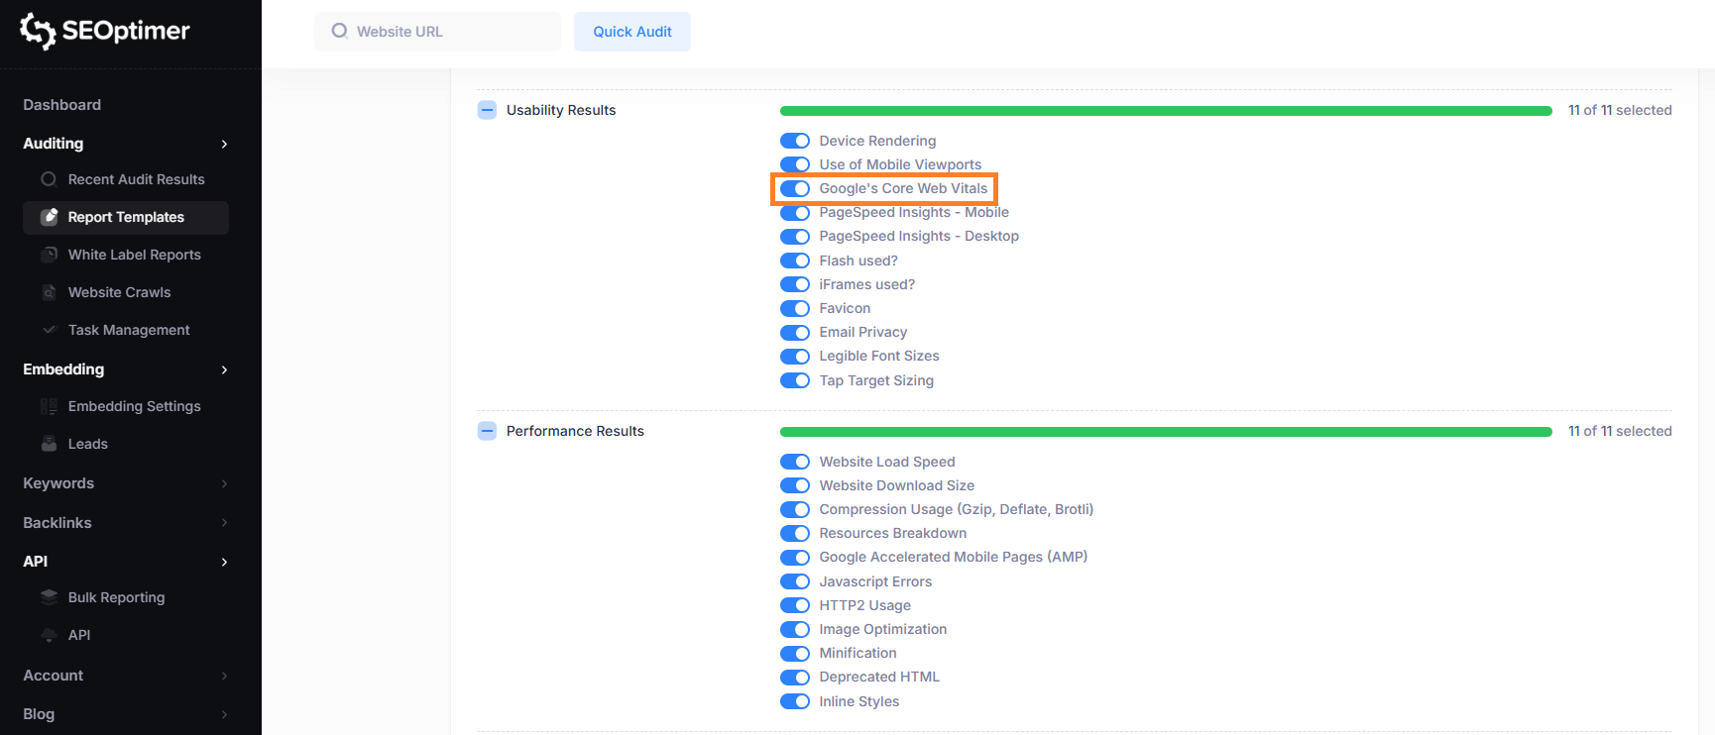Collapse the Performance Results section
This screenshot has width=1715, height=735.
point(487,431)
